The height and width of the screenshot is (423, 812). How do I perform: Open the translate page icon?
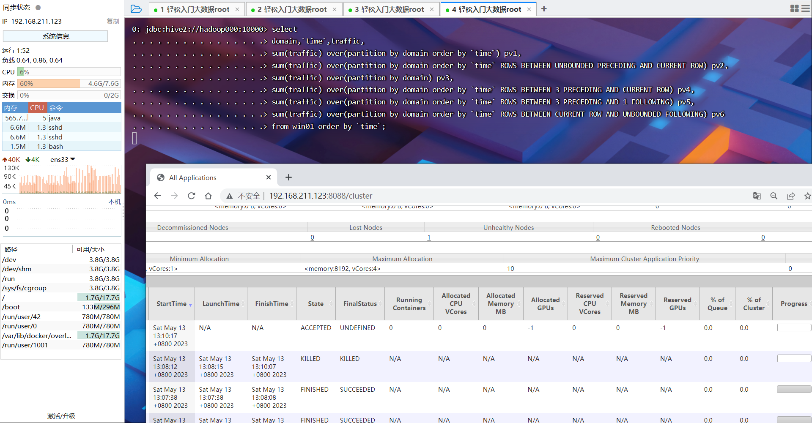point(757,196)
